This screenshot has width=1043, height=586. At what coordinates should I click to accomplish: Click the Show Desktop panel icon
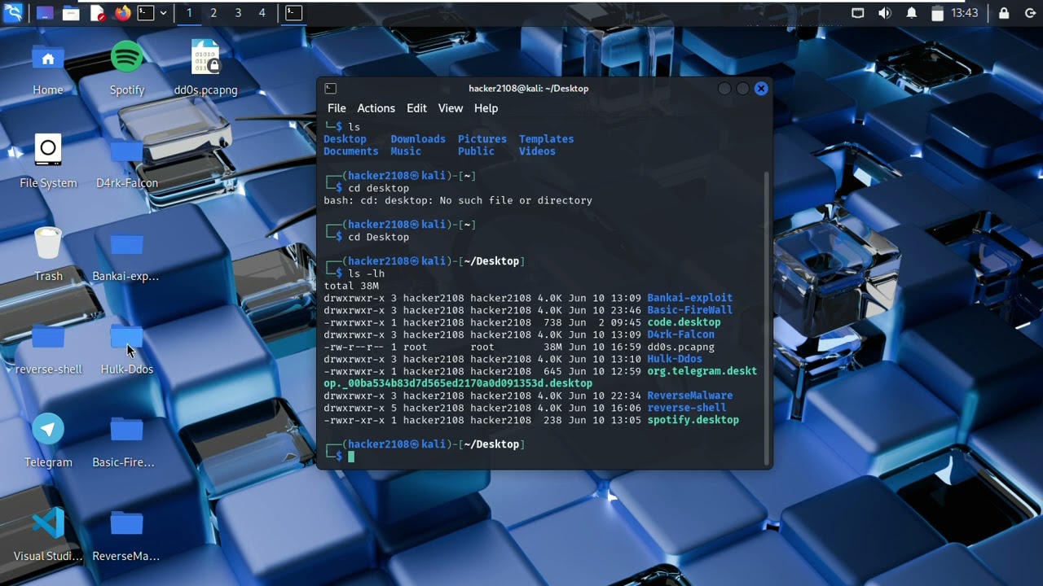pyautogui.click(x=45, y=13)
